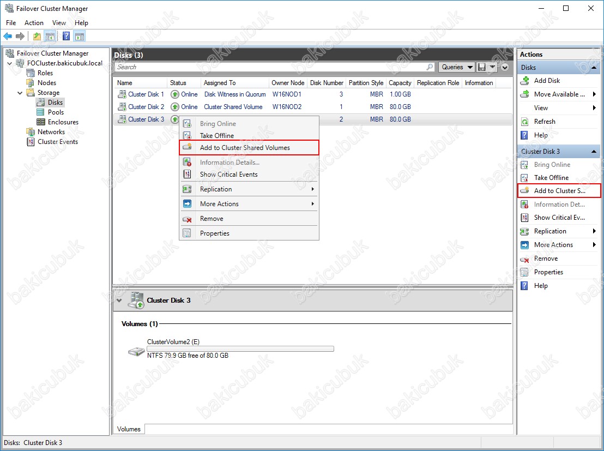Click Remove icon in Actions pane
Screen dimensions: 604x451
(524, 259)
